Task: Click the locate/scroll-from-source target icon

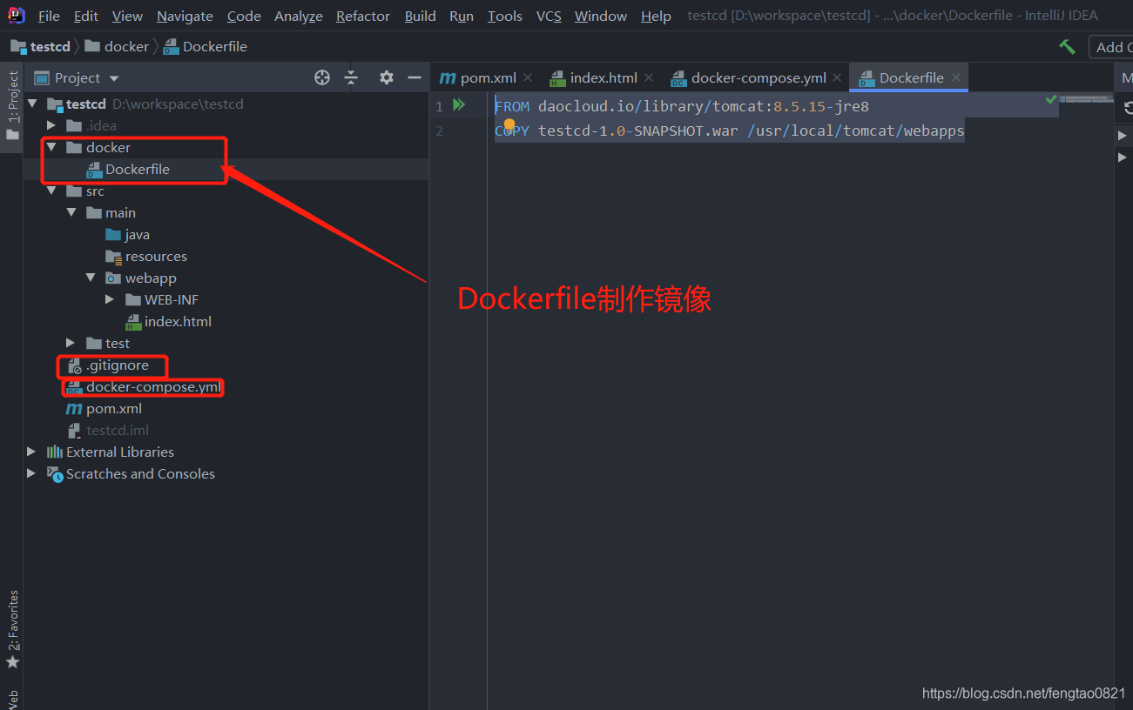Action: [x=322, y=77]
